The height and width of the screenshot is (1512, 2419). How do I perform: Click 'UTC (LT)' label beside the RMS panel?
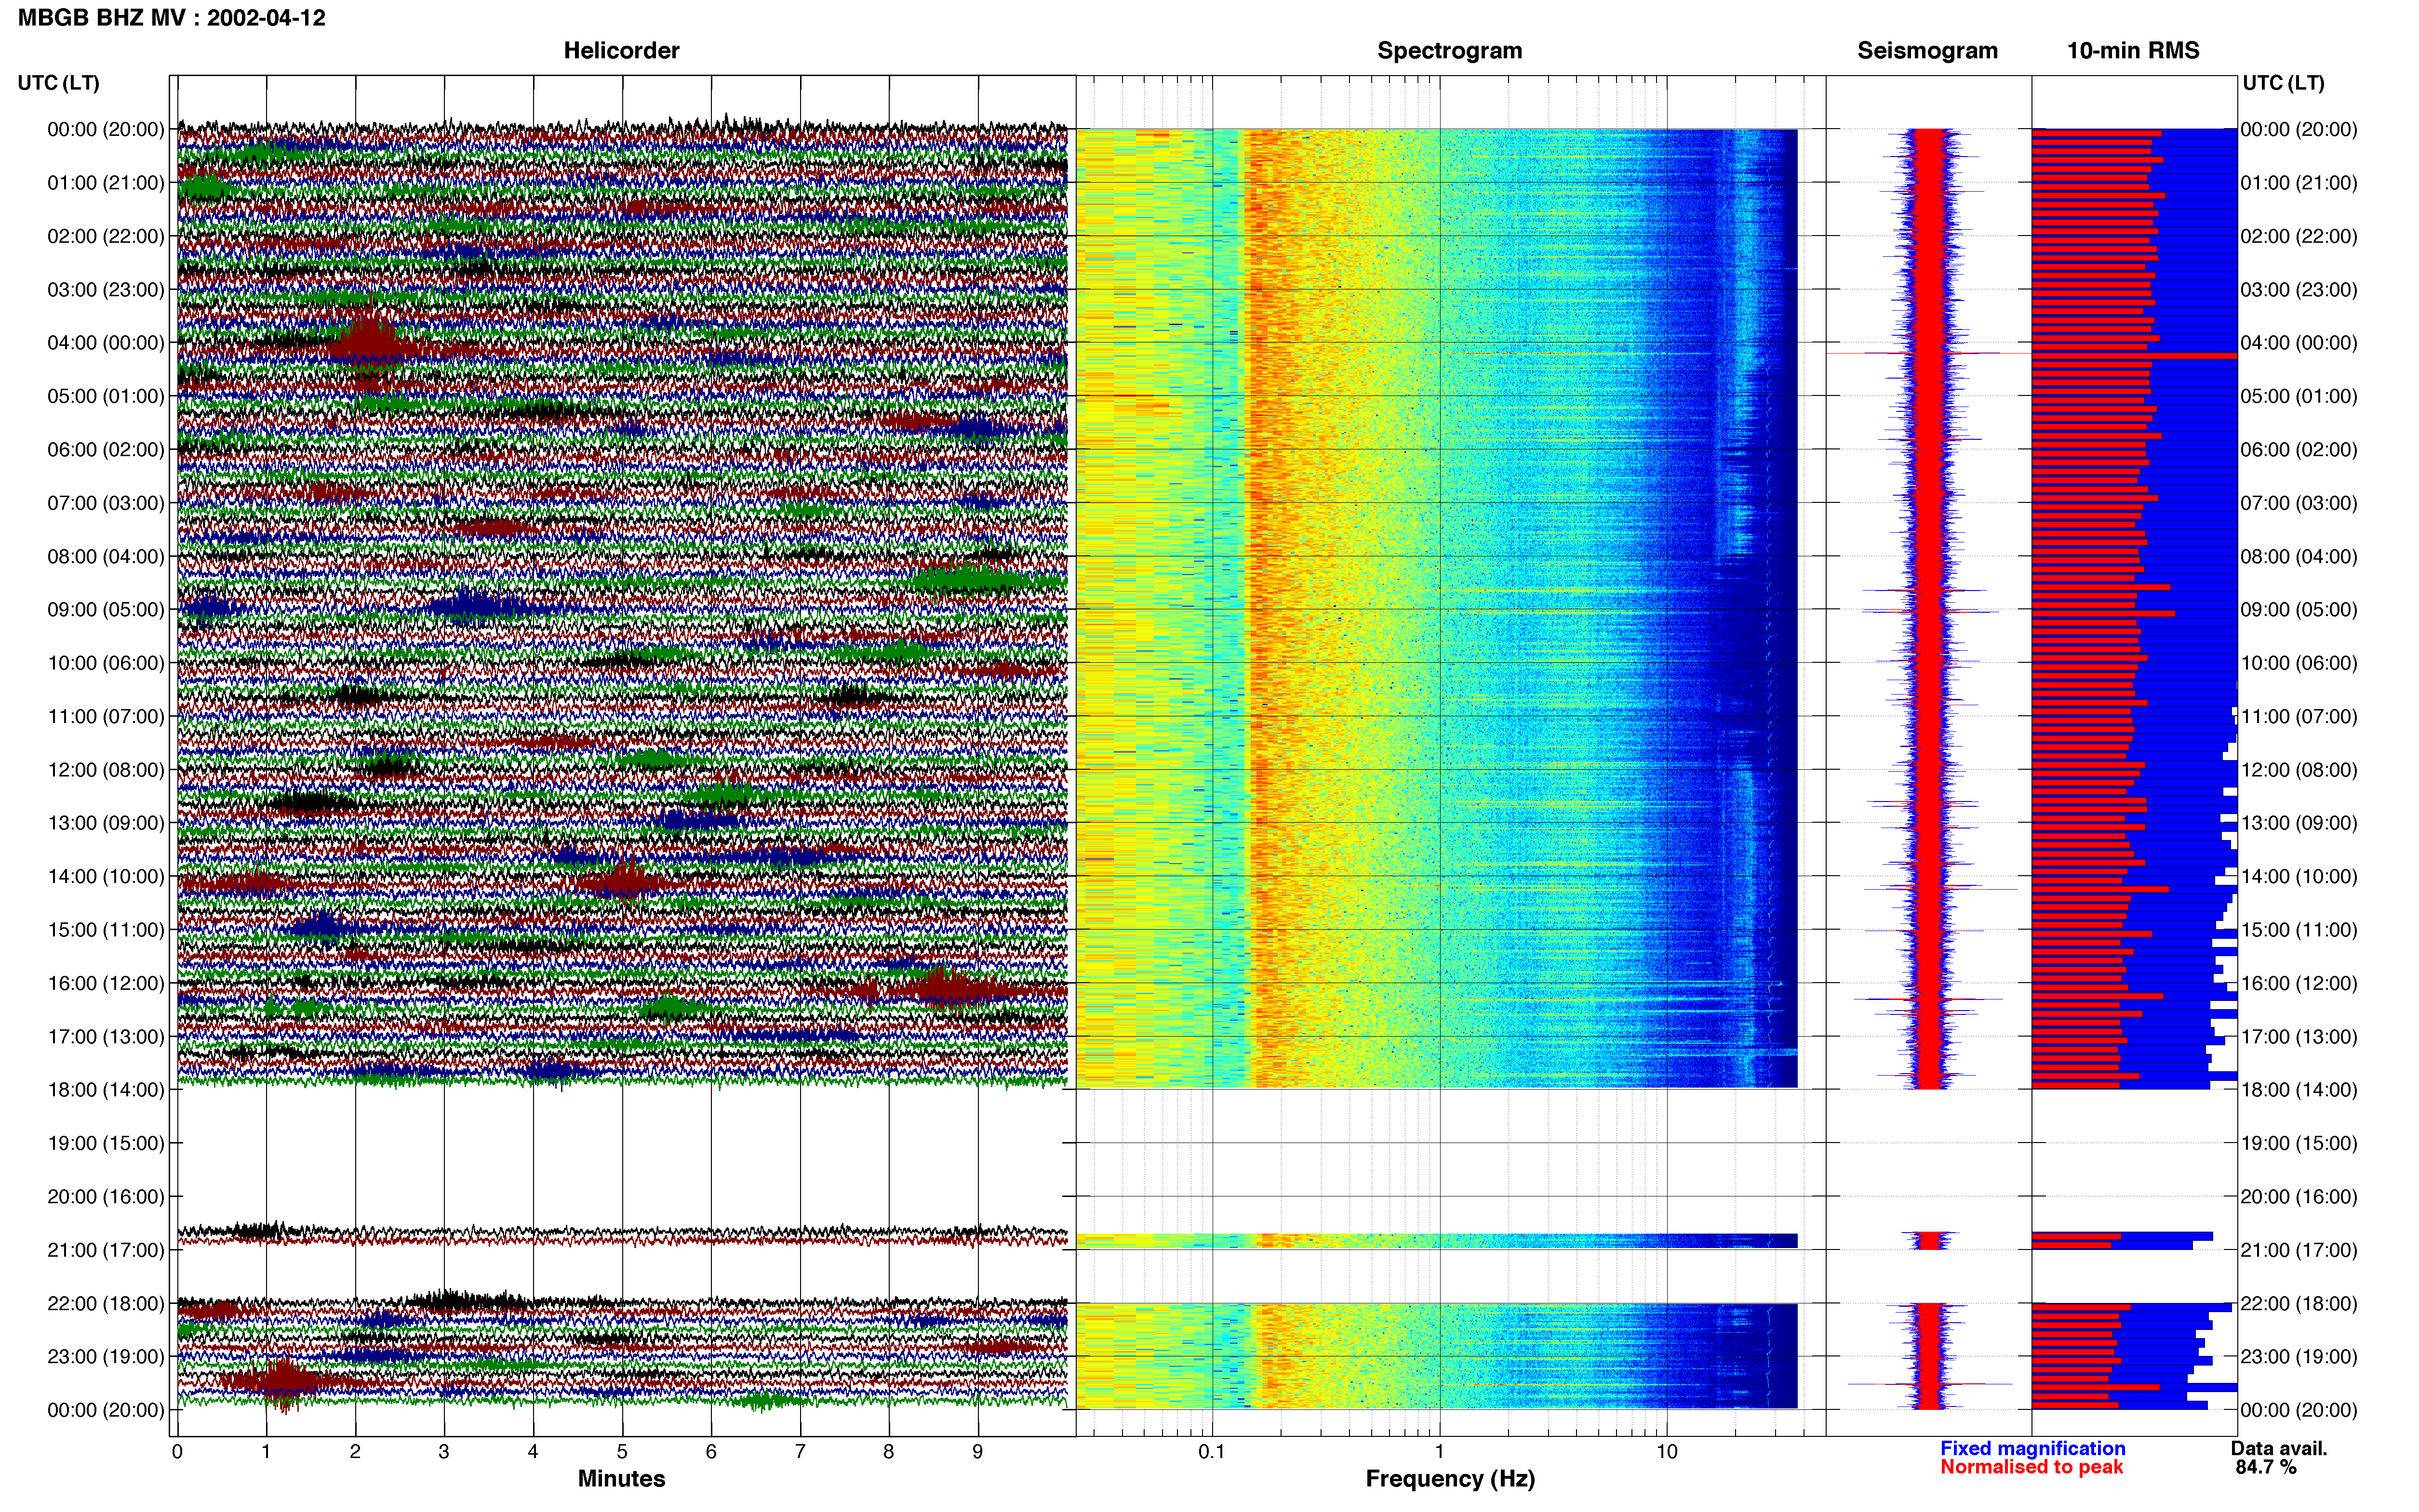coord(2283,83)
